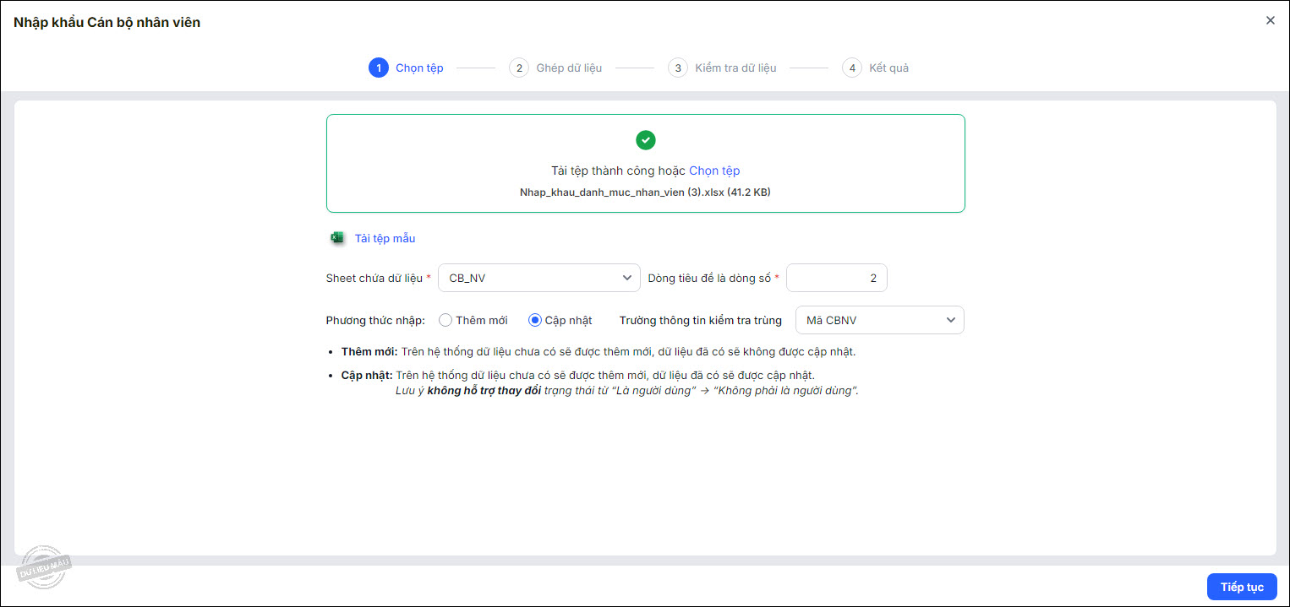Click step 2 circle number icon

[x=518, y=68]
